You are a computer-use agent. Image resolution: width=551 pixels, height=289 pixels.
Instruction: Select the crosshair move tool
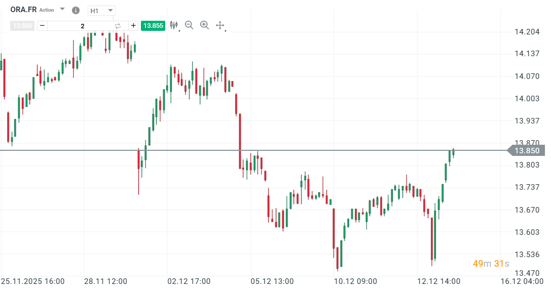220,25
